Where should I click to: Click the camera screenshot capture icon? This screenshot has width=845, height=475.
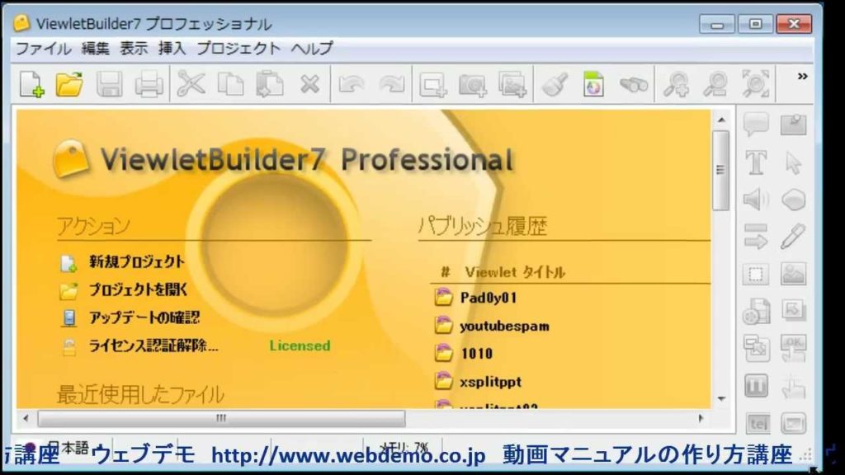tap(473, 85)
